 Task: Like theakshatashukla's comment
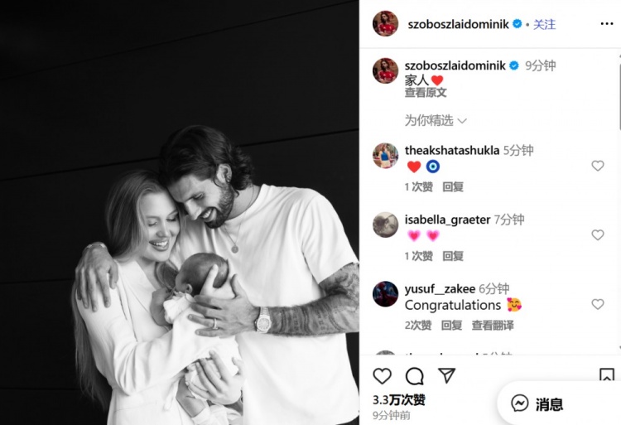(x=598, y=166)
